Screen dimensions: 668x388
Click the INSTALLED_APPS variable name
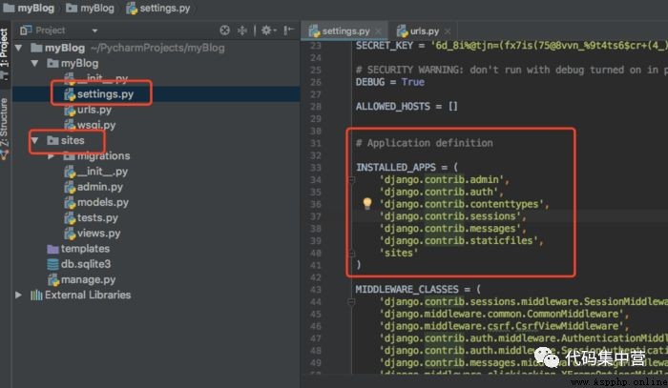click(x=396, y=167)
